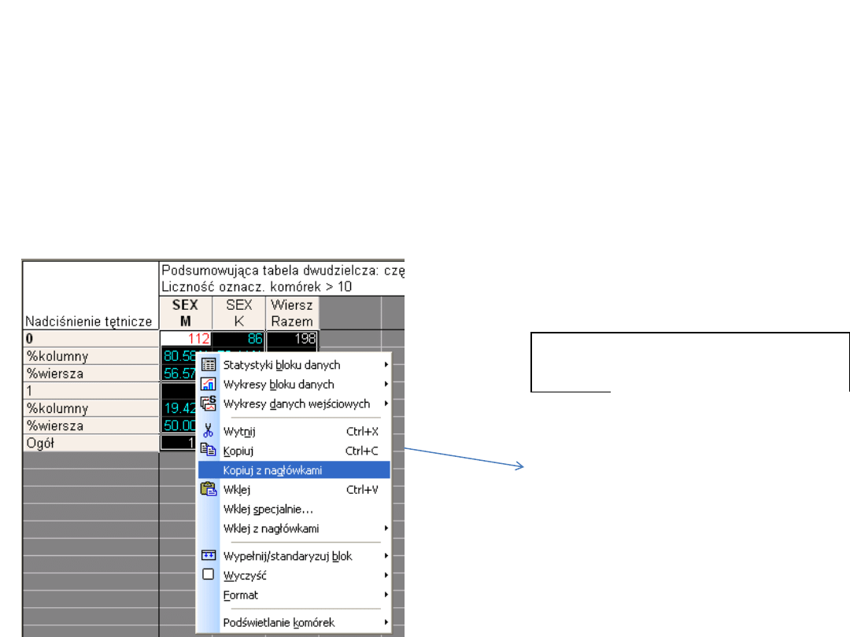The width and height of the screenshot is (850, 637).
Task: Click the SEX K column header
Action: 238,313
